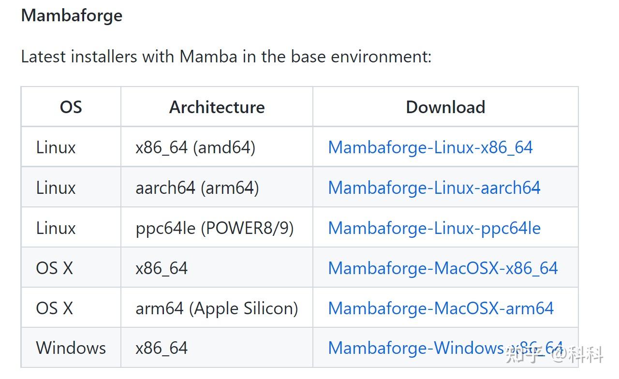Click the Download column header
Screen dimensions: 619x379
445,107
